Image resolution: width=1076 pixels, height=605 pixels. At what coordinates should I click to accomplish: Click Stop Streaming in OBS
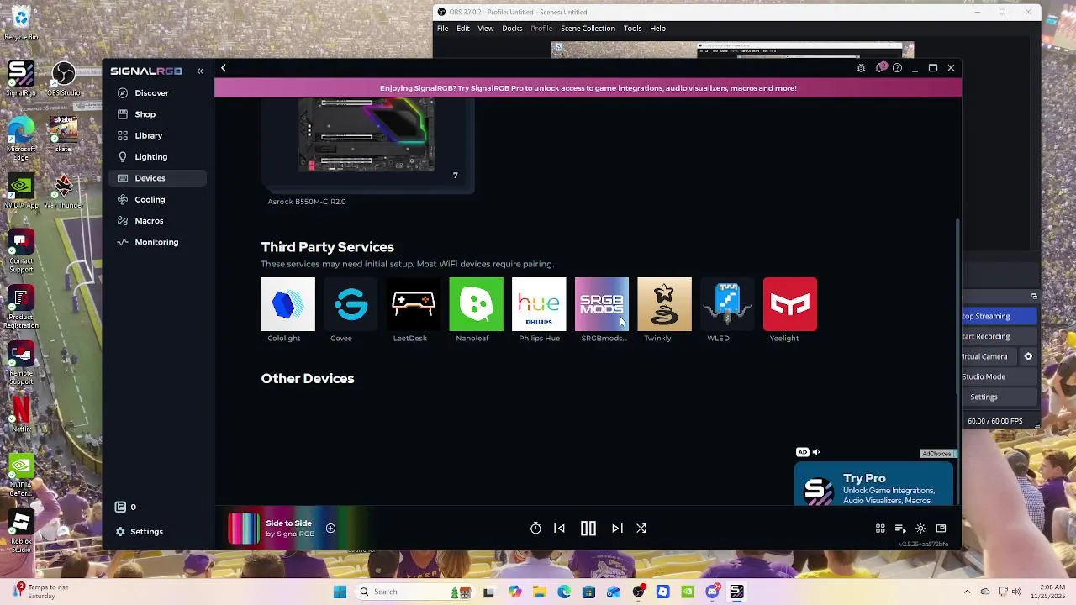click(x=999, y=316)
